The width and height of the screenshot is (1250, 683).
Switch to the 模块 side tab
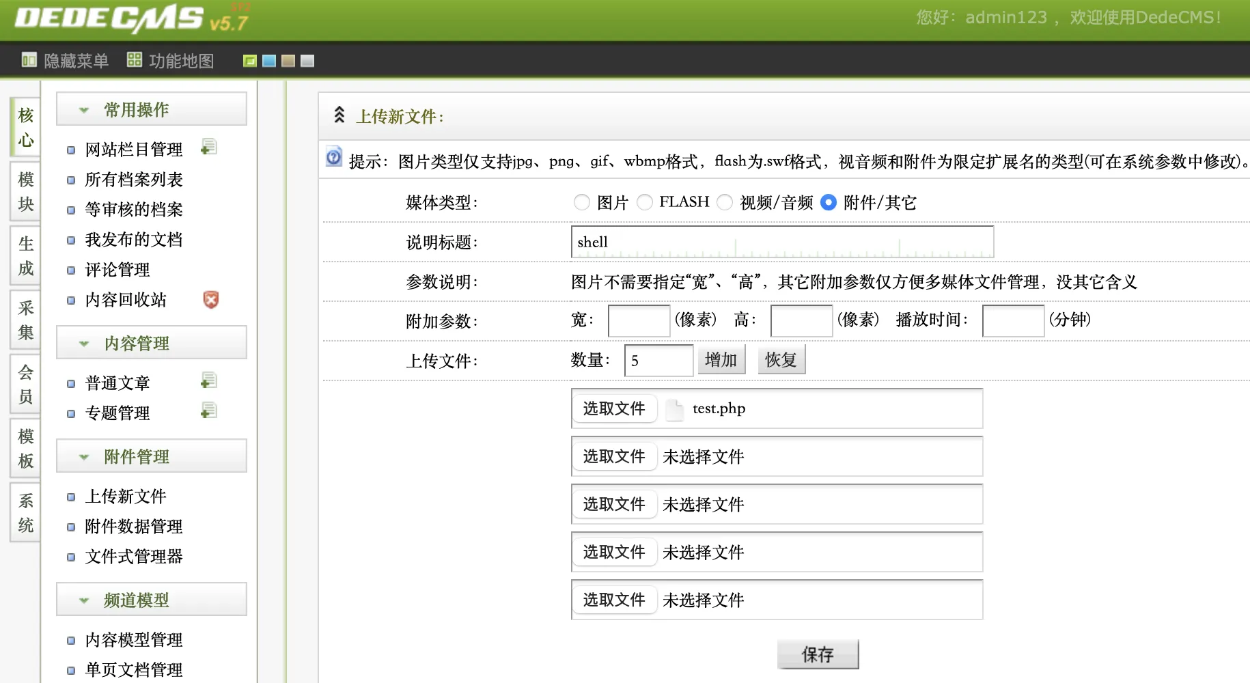click(x=26, y=191)
